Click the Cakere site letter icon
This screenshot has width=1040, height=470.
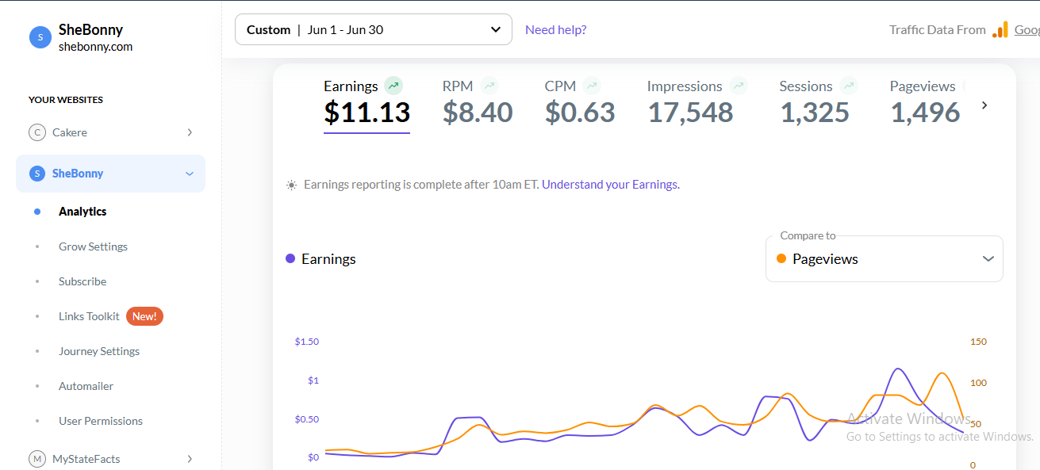(36, 132)
